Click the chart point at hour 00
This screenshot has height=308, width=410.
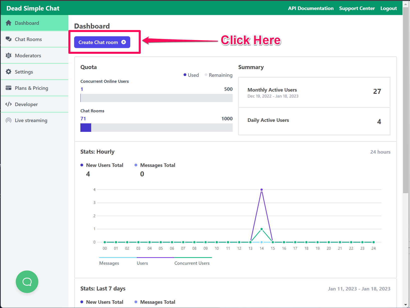[x=105, y=242]
